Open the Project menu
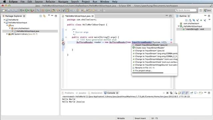Screen dimensions: 213x120 tap(86, 2)
